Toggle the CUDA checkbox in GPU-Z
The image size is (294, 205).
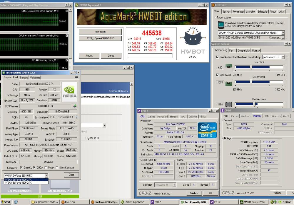pos(34,168)
